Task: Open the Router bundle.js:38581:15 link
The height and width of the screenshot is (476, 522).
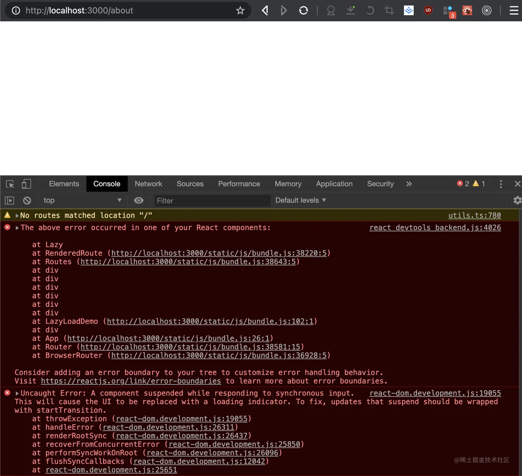Action: [x=190, y=347]
